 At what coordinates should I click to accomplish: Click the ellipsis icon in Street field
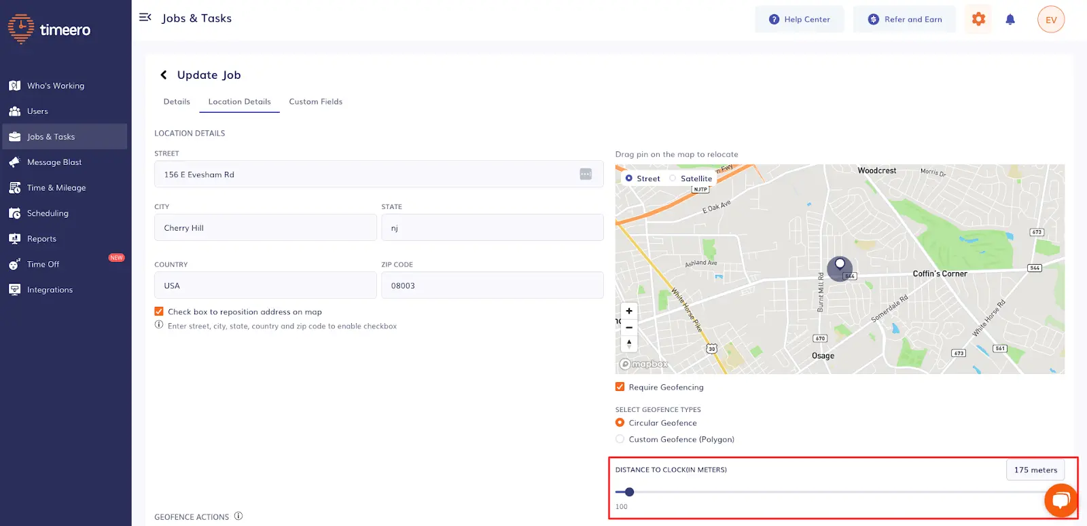(586, 174)
